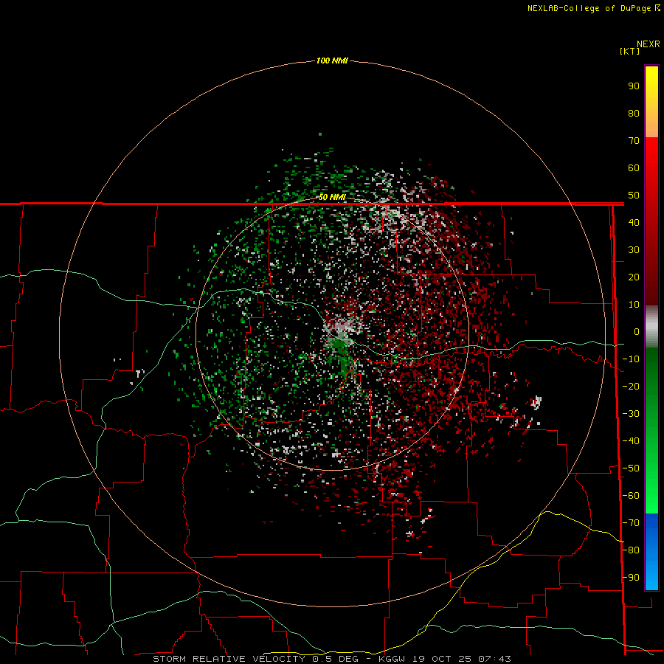Click the 70 value on velocity scale
The width and height of the screenshot is (664, 664).
634,141
